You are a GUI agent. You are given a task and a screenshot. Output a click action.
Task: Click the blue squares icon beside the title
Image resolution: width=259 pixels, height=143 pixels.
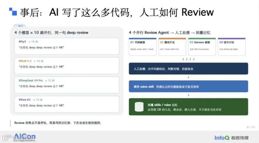tap(13, 11)
